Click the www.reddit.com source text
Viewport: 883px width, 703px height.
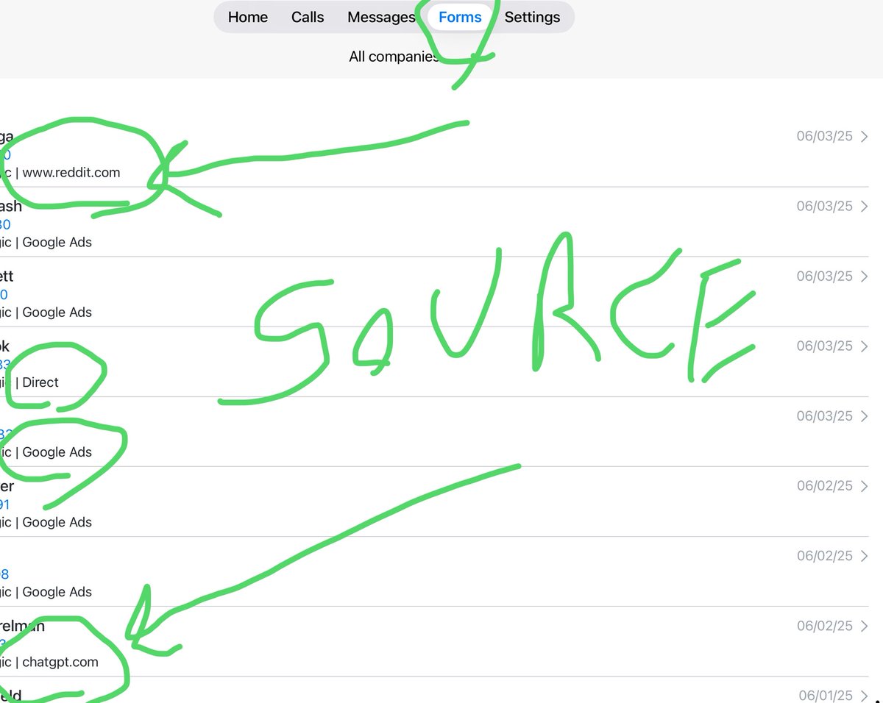(71, 173)
